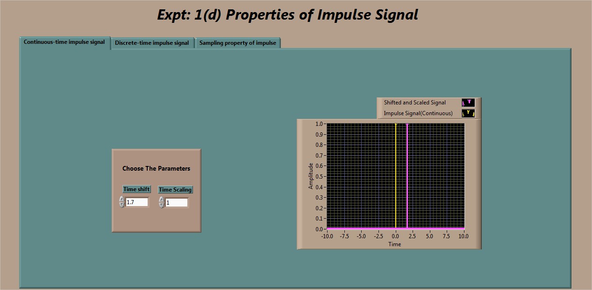Viewport: 592px width, 290px height.
Task: Click the -10.0 minimum value on Time axis
Action: tap(327, 236)
